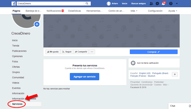Select Fotos in the left sidebar
Image resolution: width=191 pixels, height=109 pixels.
[x=15, y=62]
